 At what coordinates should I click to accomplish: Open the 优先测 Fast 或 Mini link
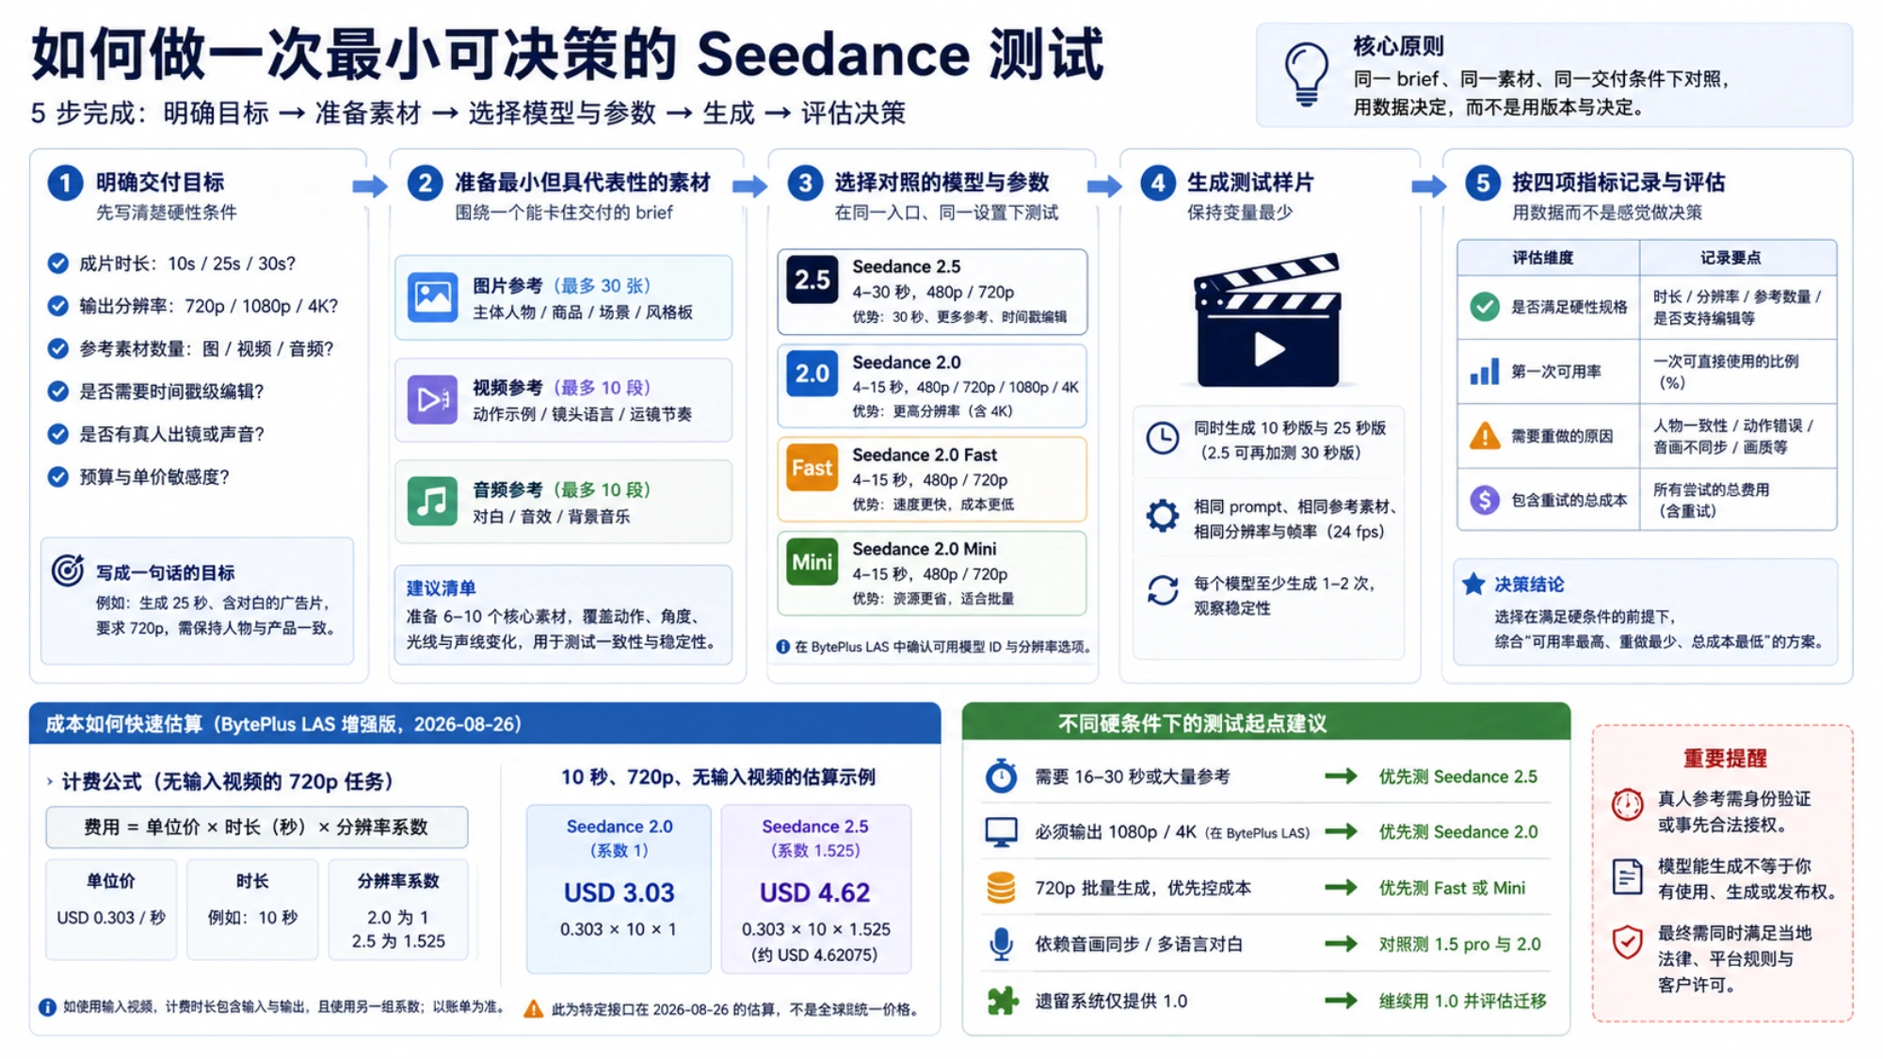pos(1452,888)
